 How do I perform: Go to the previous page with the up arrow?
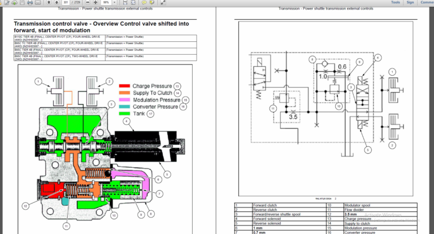pyautogui.click(x=49, y=2)
